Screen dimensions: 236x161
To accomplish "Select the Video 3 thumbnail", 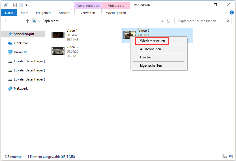I will click(58, 51).
